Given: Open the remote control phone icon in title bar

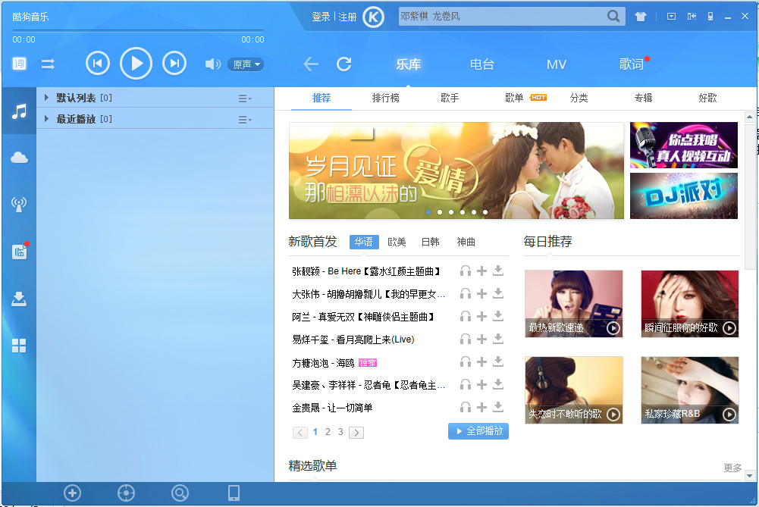Looking at the screenshot, I should 710,17.
